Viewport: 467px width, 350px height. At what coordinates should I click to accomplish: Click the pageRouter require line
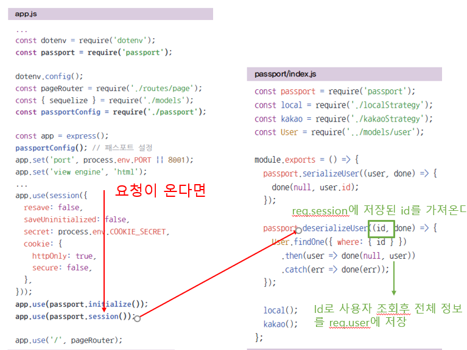click(109, 88)
